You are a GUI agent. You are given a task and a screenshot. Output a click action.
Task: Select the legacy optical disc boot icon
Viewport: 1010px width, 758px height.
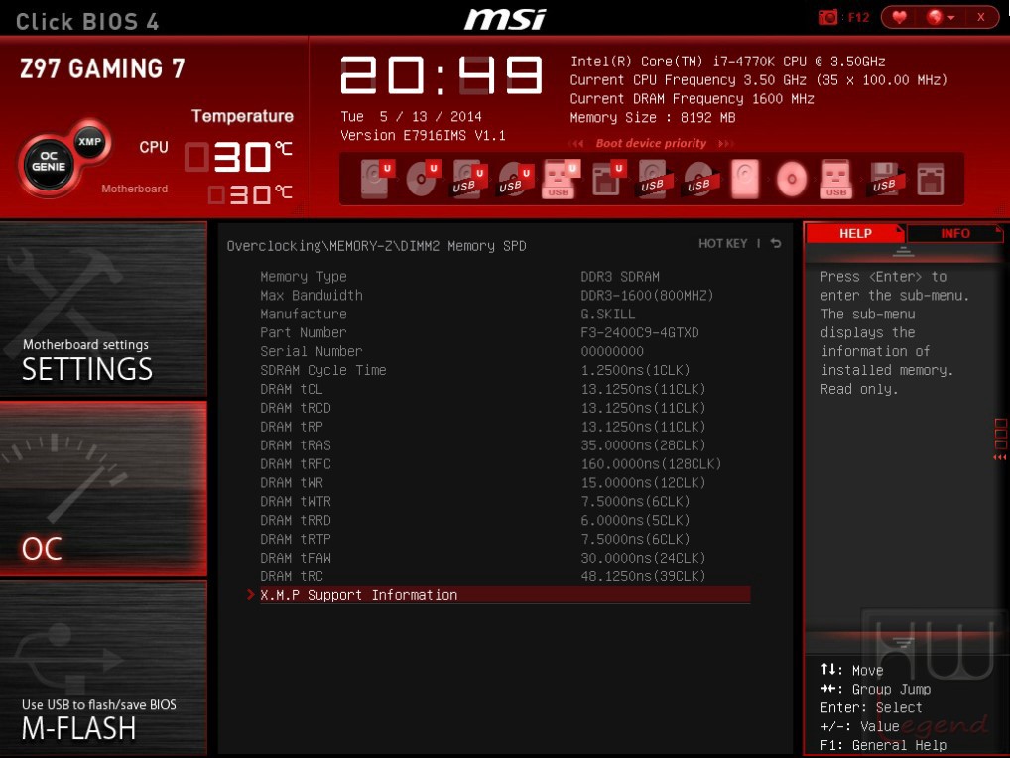pyautogui.click(x=792, y=179)
